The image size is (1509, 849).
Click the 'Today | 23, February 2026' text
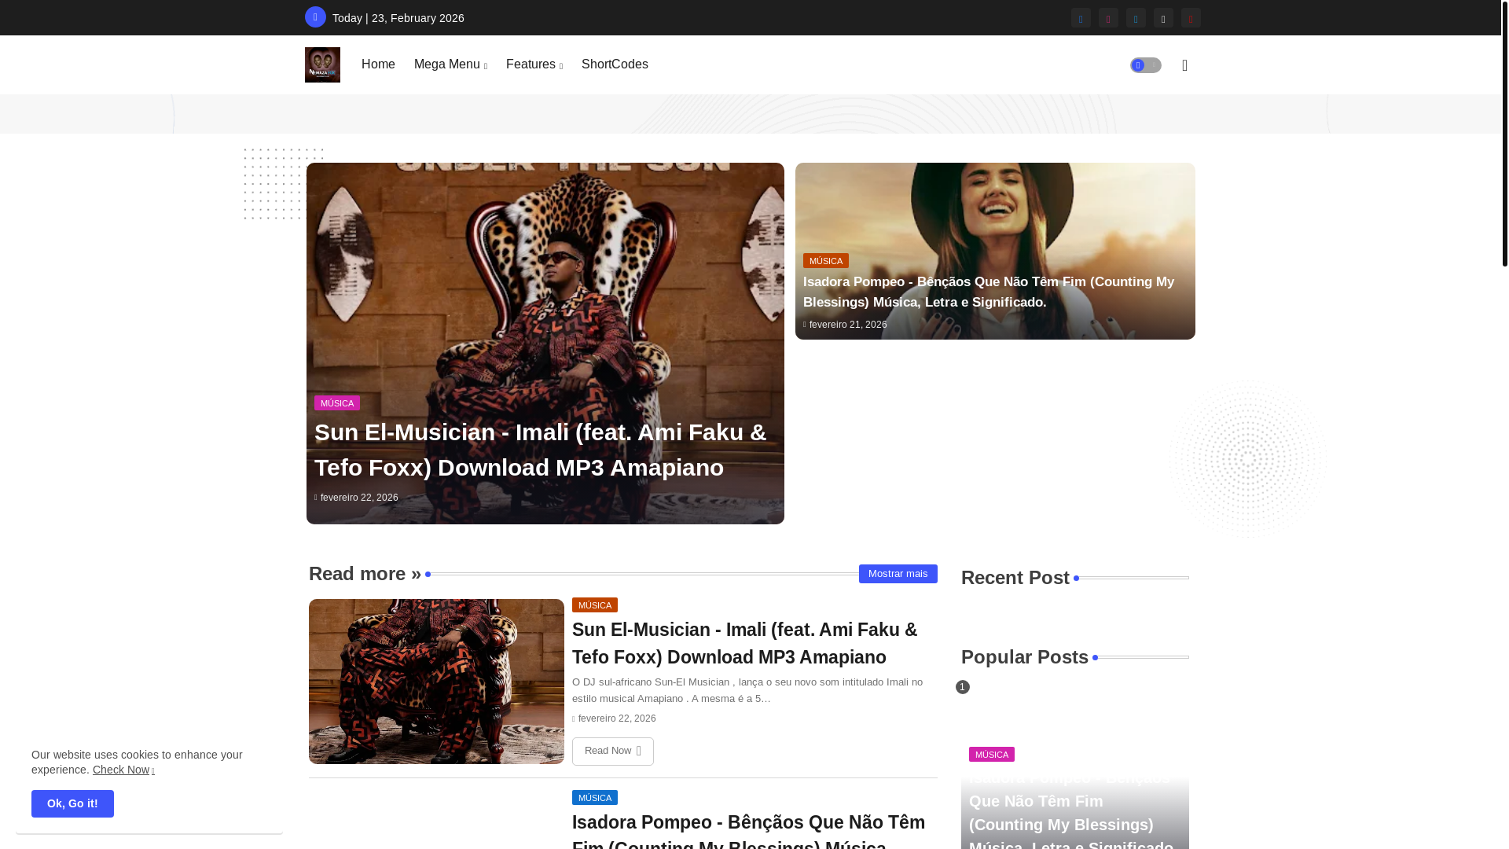pyautogui.click(x=398, y=18)
